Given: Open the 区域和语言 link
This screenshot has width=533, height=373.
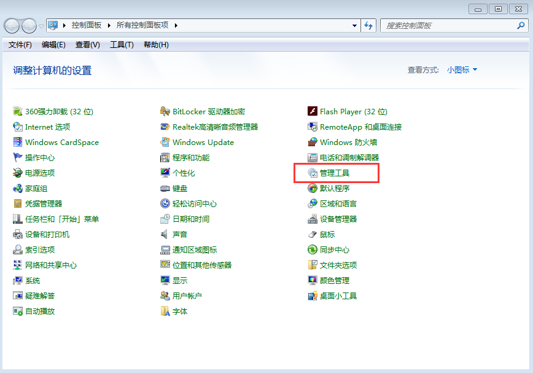Looking at the screenshot, I should click(338, 203).
